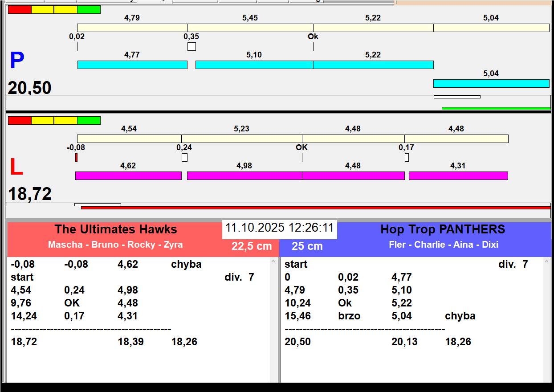Click div. 7 in Hawks results
554x392 pixels.
coord(239,277)
